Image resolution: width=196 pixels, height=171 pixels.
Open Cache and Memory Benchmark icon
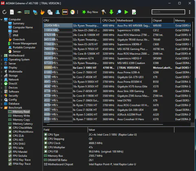click(x=27, y=12)
